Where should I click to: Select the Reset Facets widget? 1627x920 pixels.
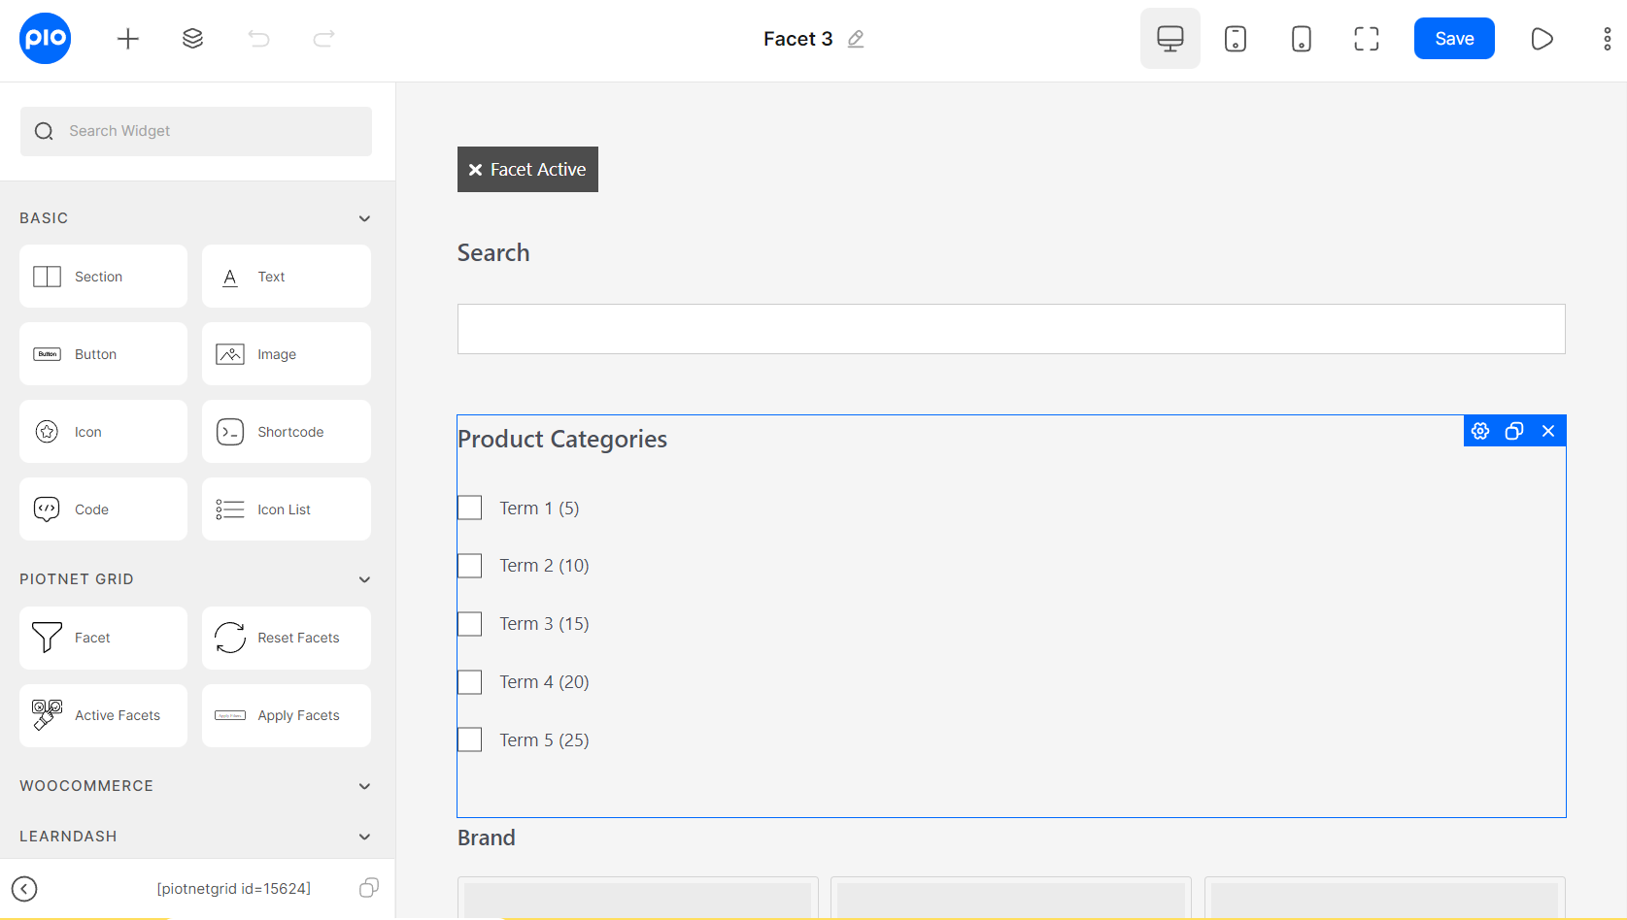tap(286, 638)
